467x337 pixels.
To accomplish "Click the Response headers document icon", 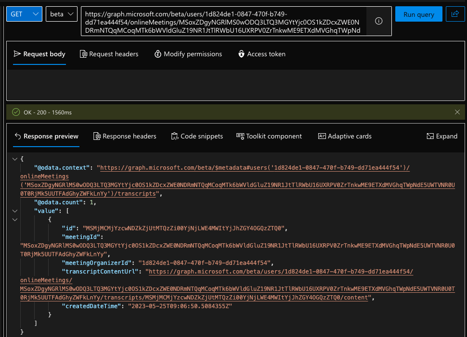I will tap(97, 136).
